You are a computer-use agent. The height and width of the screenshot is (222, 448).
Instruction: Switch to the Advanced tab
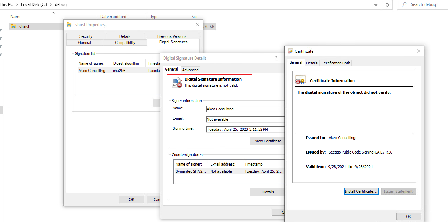click(190, 70)
